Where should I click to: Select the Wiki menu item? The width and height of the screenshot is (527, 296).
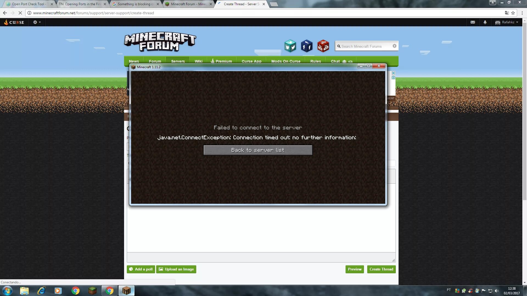(198, 61)
